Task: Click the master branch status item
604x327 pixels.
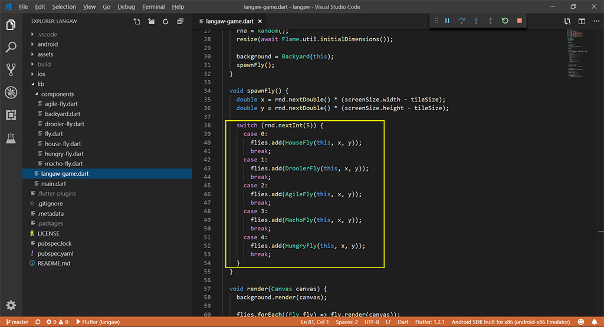Action: pyautogui.click(x=17, y=322)
